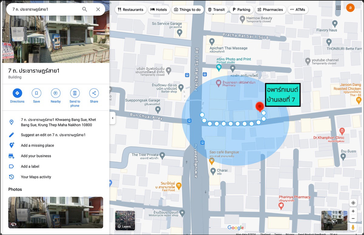Open the Layers map type switcher

(x=125, y=220)
